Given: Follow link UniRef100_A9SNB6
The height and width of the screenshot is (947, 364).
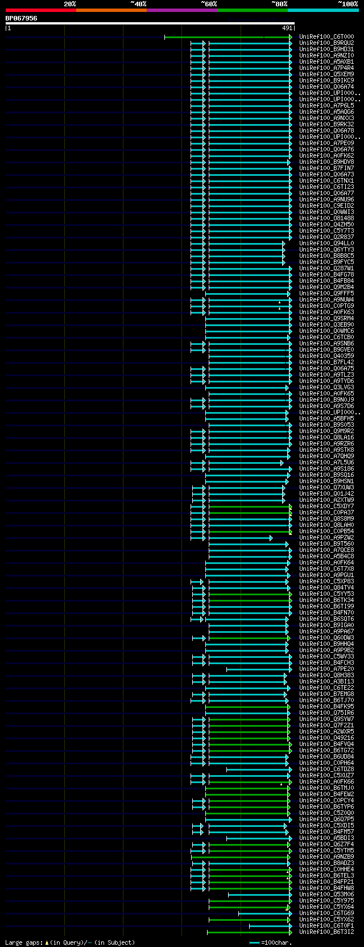Looking at the screenshot, I should (x=326, y=344).
